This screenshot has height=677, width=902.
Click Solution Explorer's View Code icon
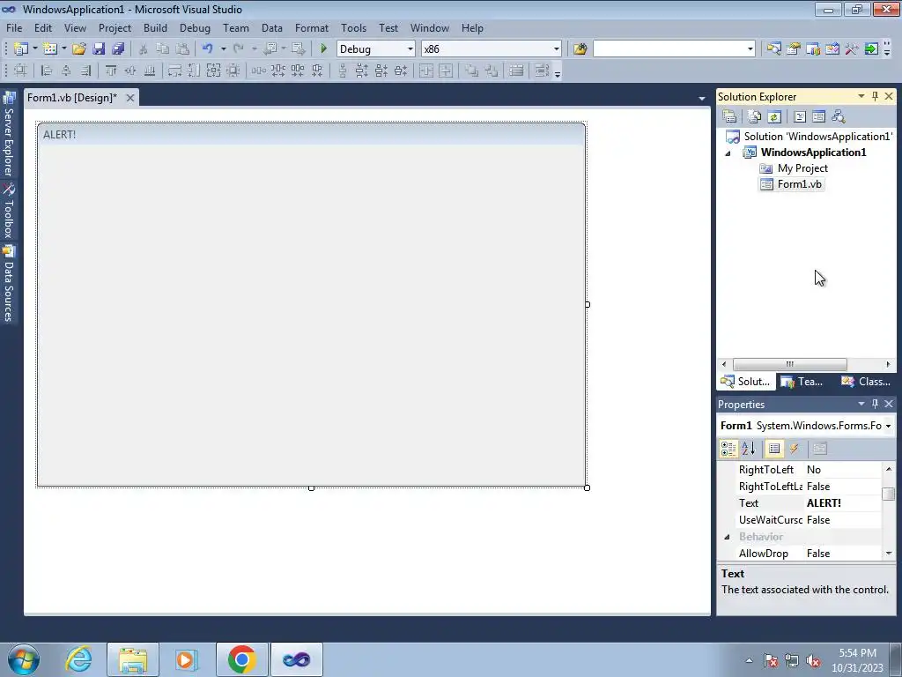[x=800, y=117]
